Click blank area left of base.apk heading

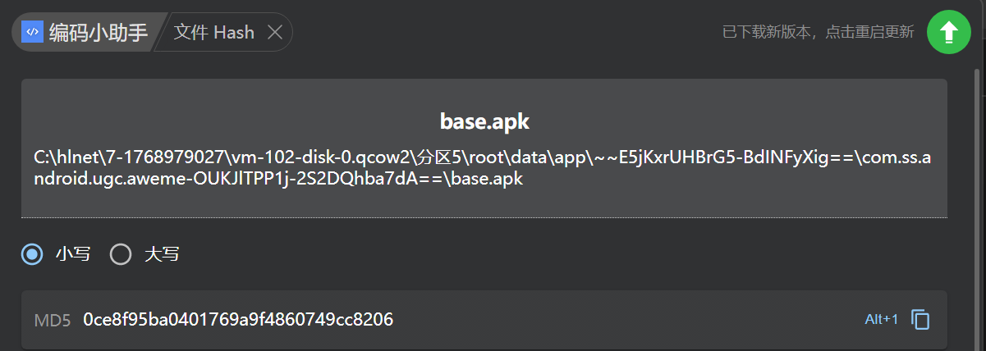click(205, 122)
